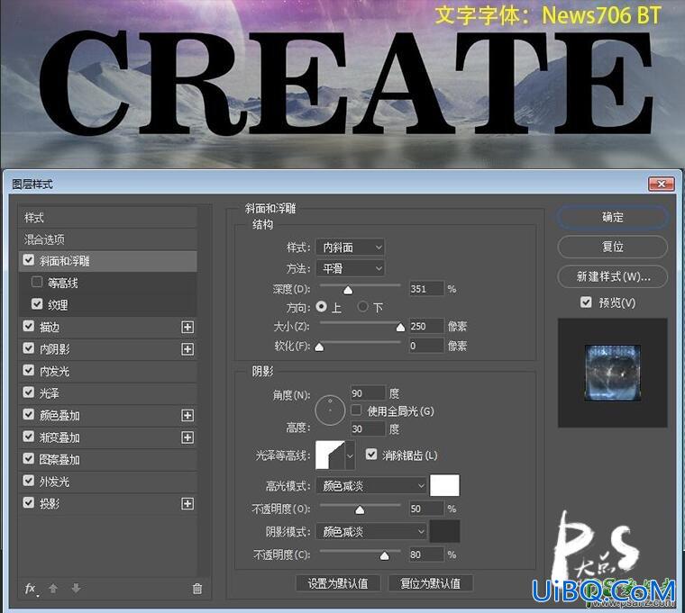Add another Gradient Overlay (渐变叠加) with plus icon
Screen dimensions: 685x613
187,437
